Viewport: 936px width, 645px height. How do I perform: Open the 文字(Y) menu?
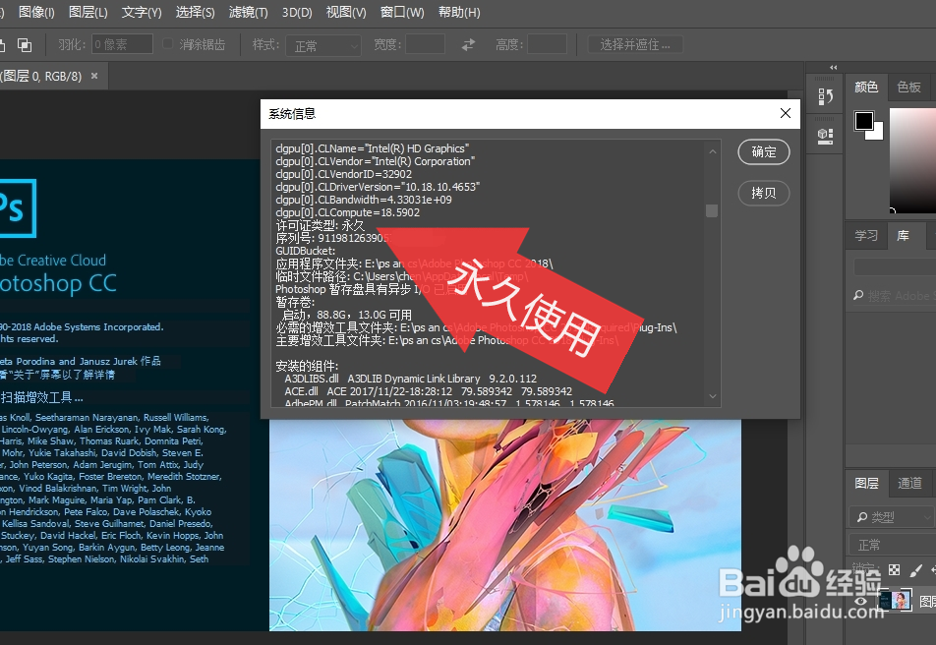pos(142,12)
